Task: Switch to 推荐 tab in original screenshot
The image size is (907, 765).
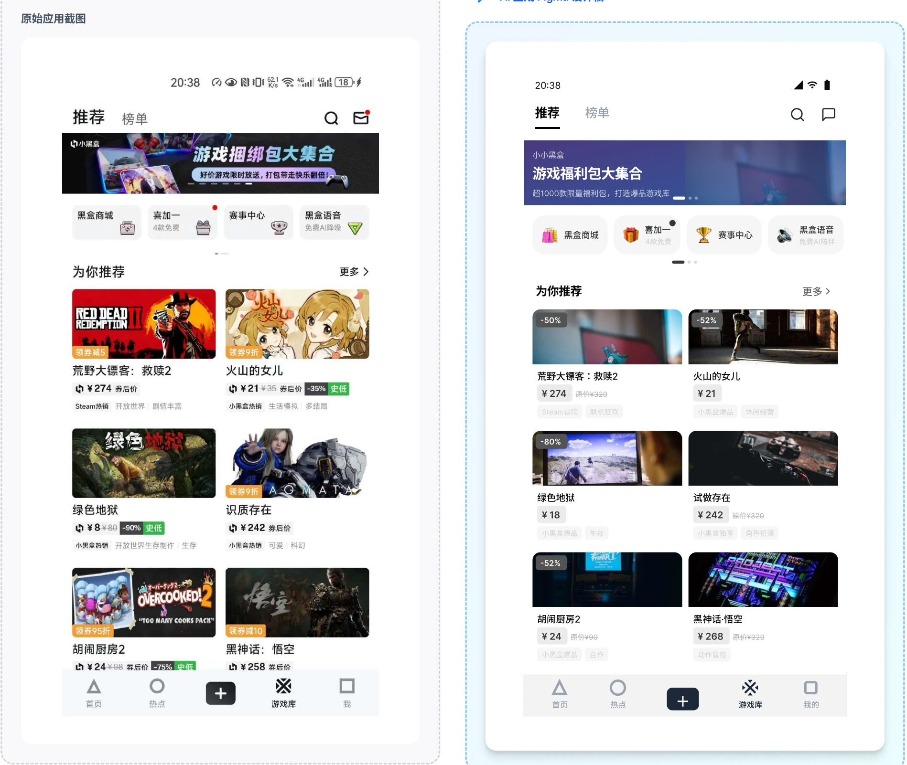Action: (88, 117)
